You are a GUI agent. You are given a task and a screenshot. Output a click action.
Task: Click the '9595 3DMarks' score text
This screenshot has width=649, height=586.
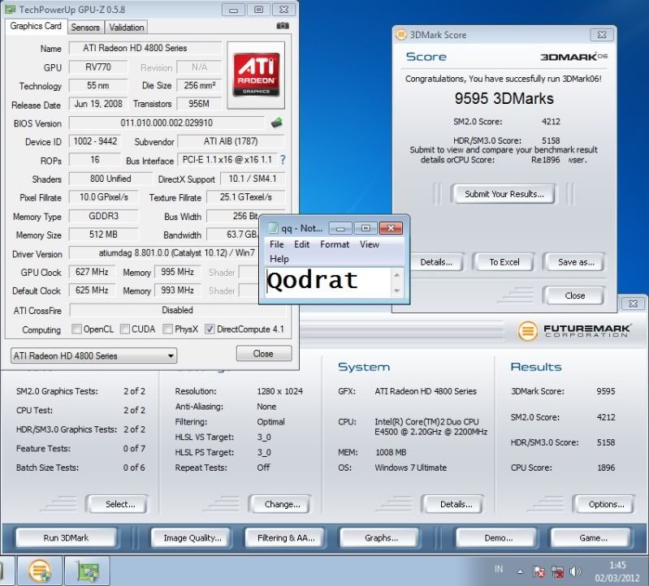pyautogui.click(x=504, y=98)
